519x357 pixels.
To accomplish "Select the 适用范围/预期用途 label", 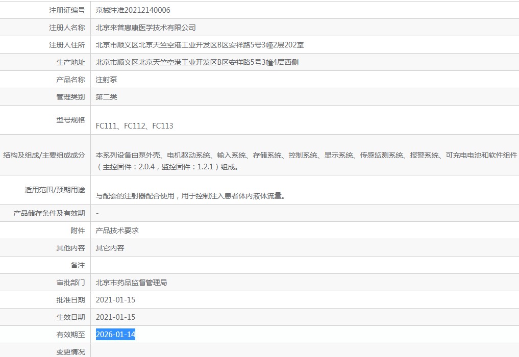I will [55, 190].
